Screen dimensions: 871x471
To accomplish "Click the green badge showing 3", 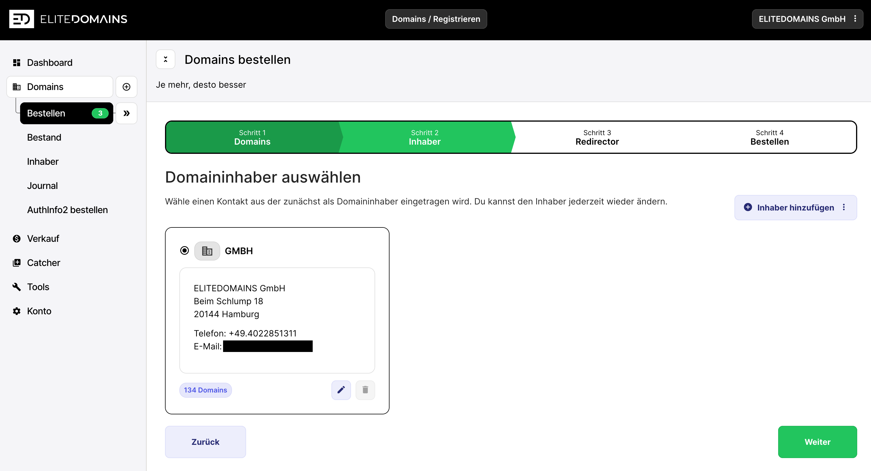I will coord(100,113).
